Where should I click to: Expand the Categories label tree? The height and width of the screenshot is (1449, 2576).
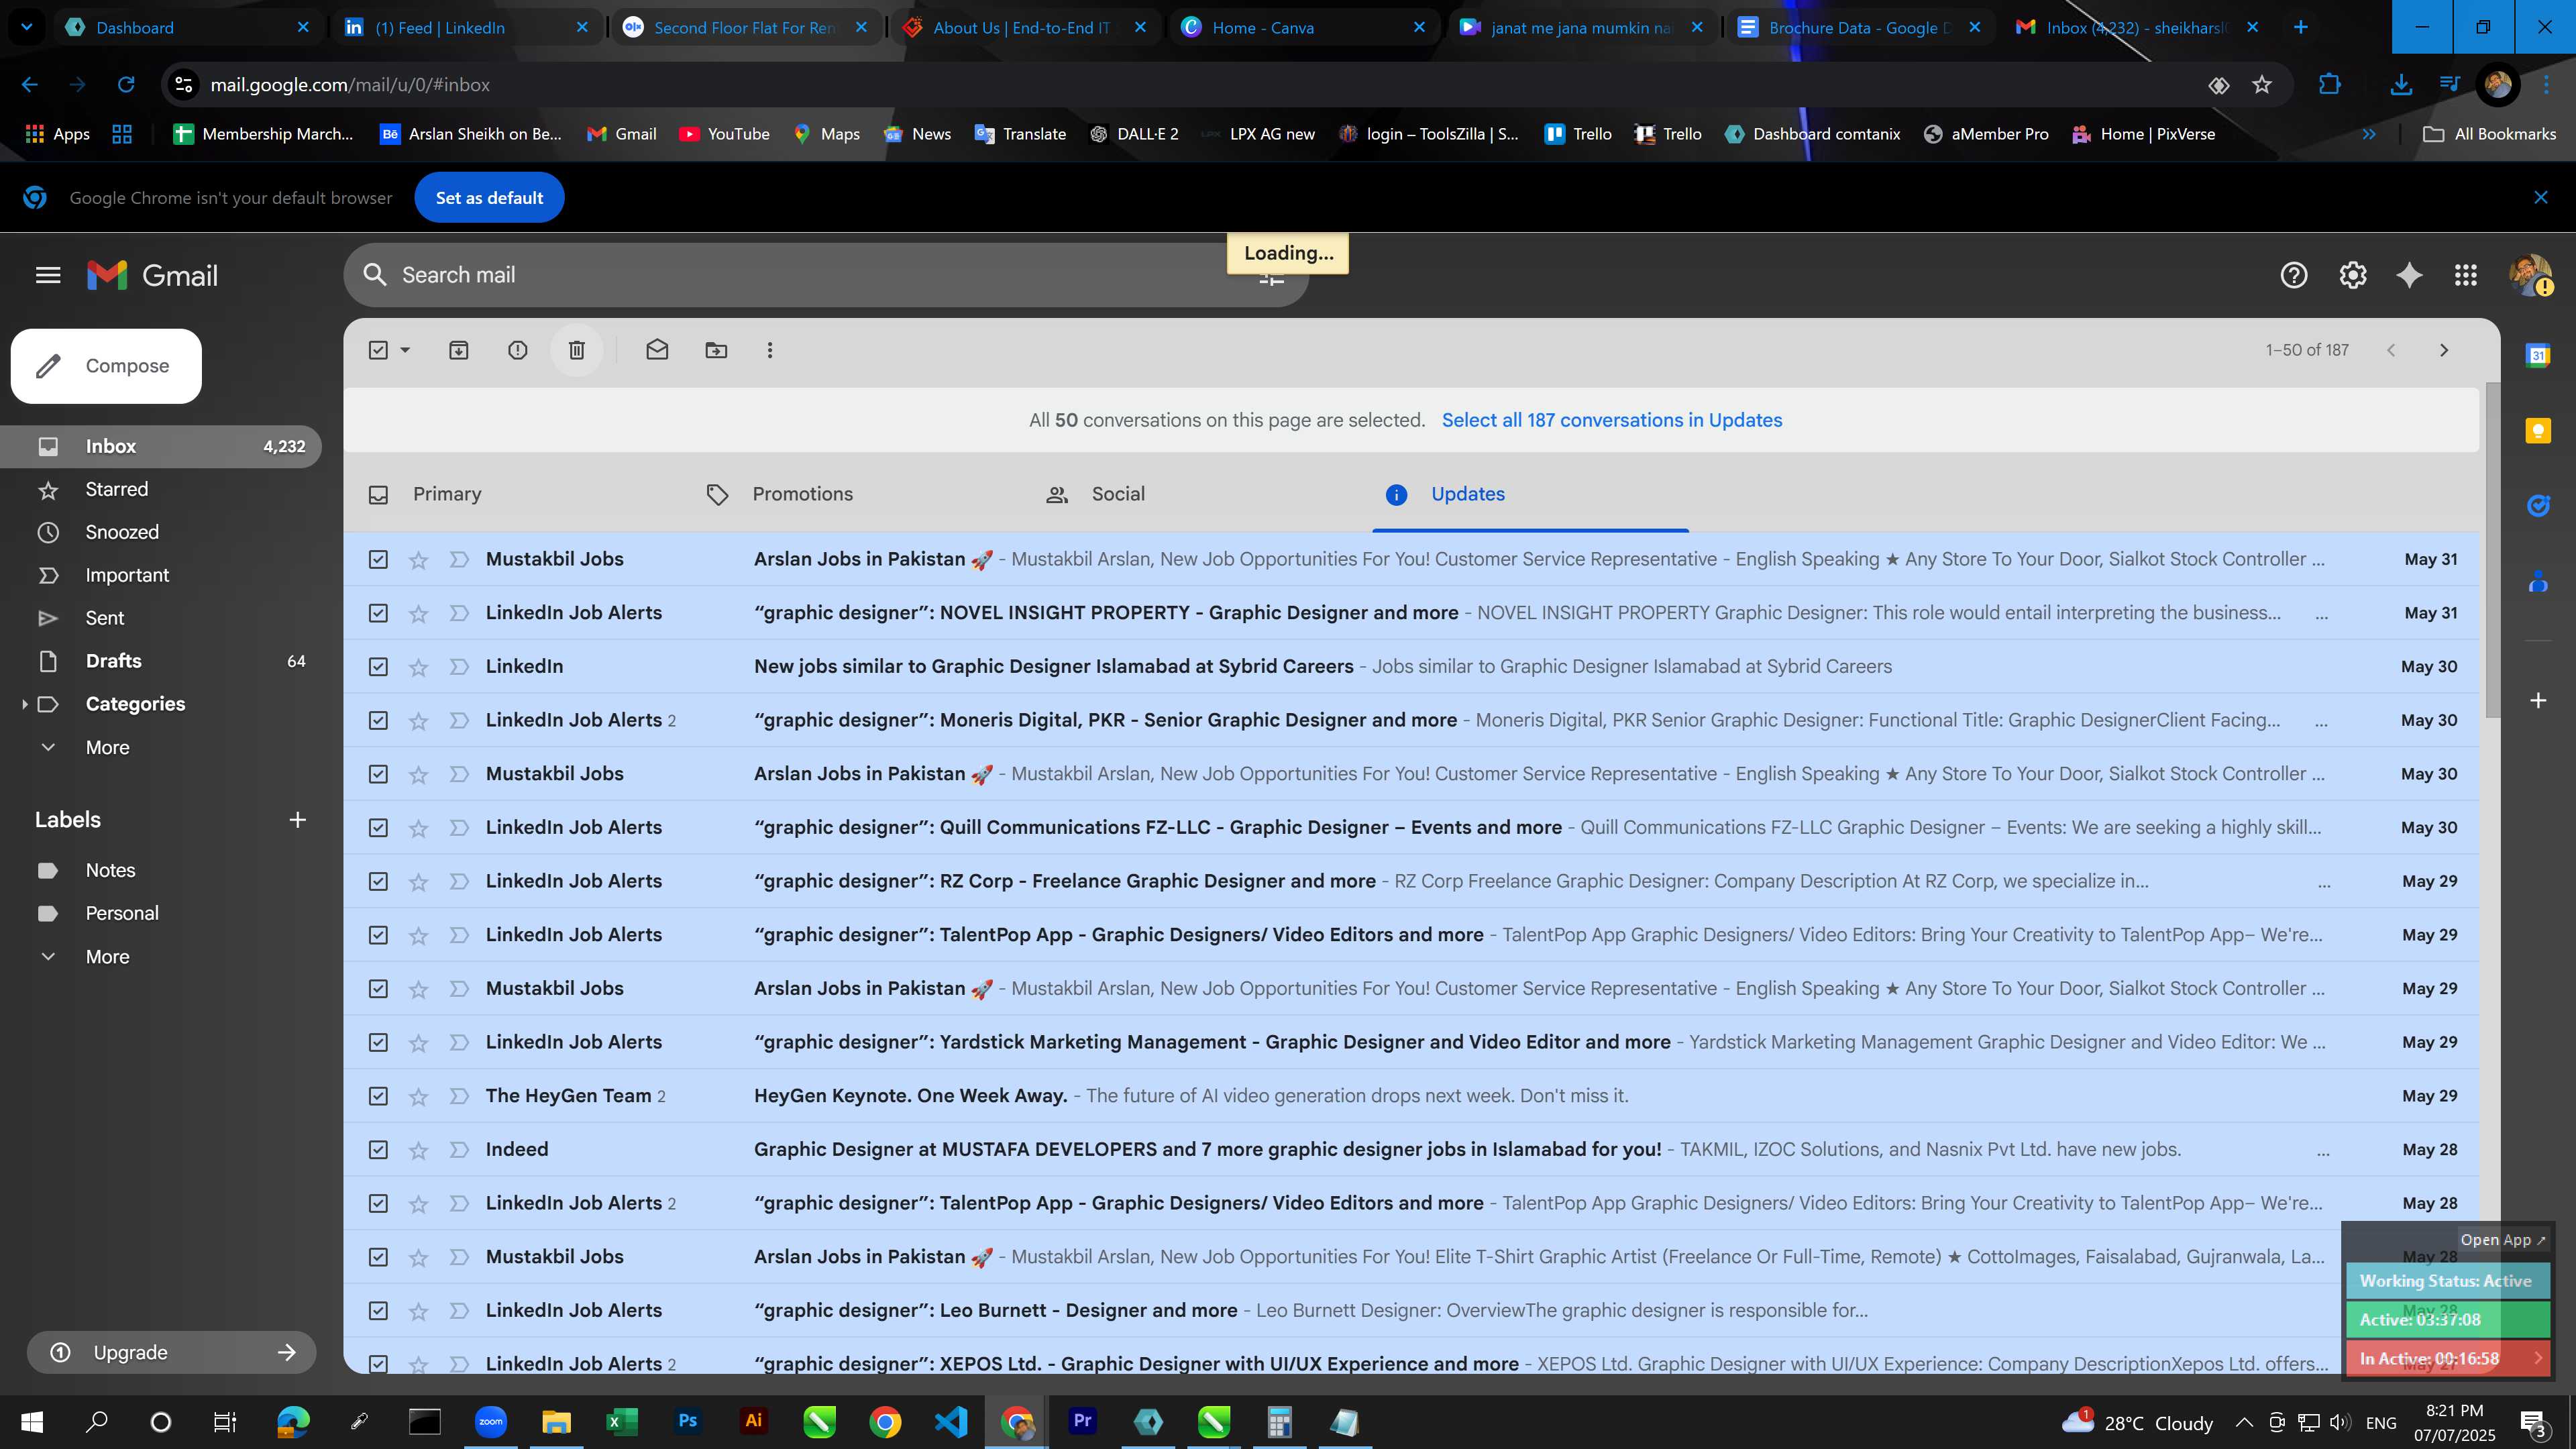24,704
